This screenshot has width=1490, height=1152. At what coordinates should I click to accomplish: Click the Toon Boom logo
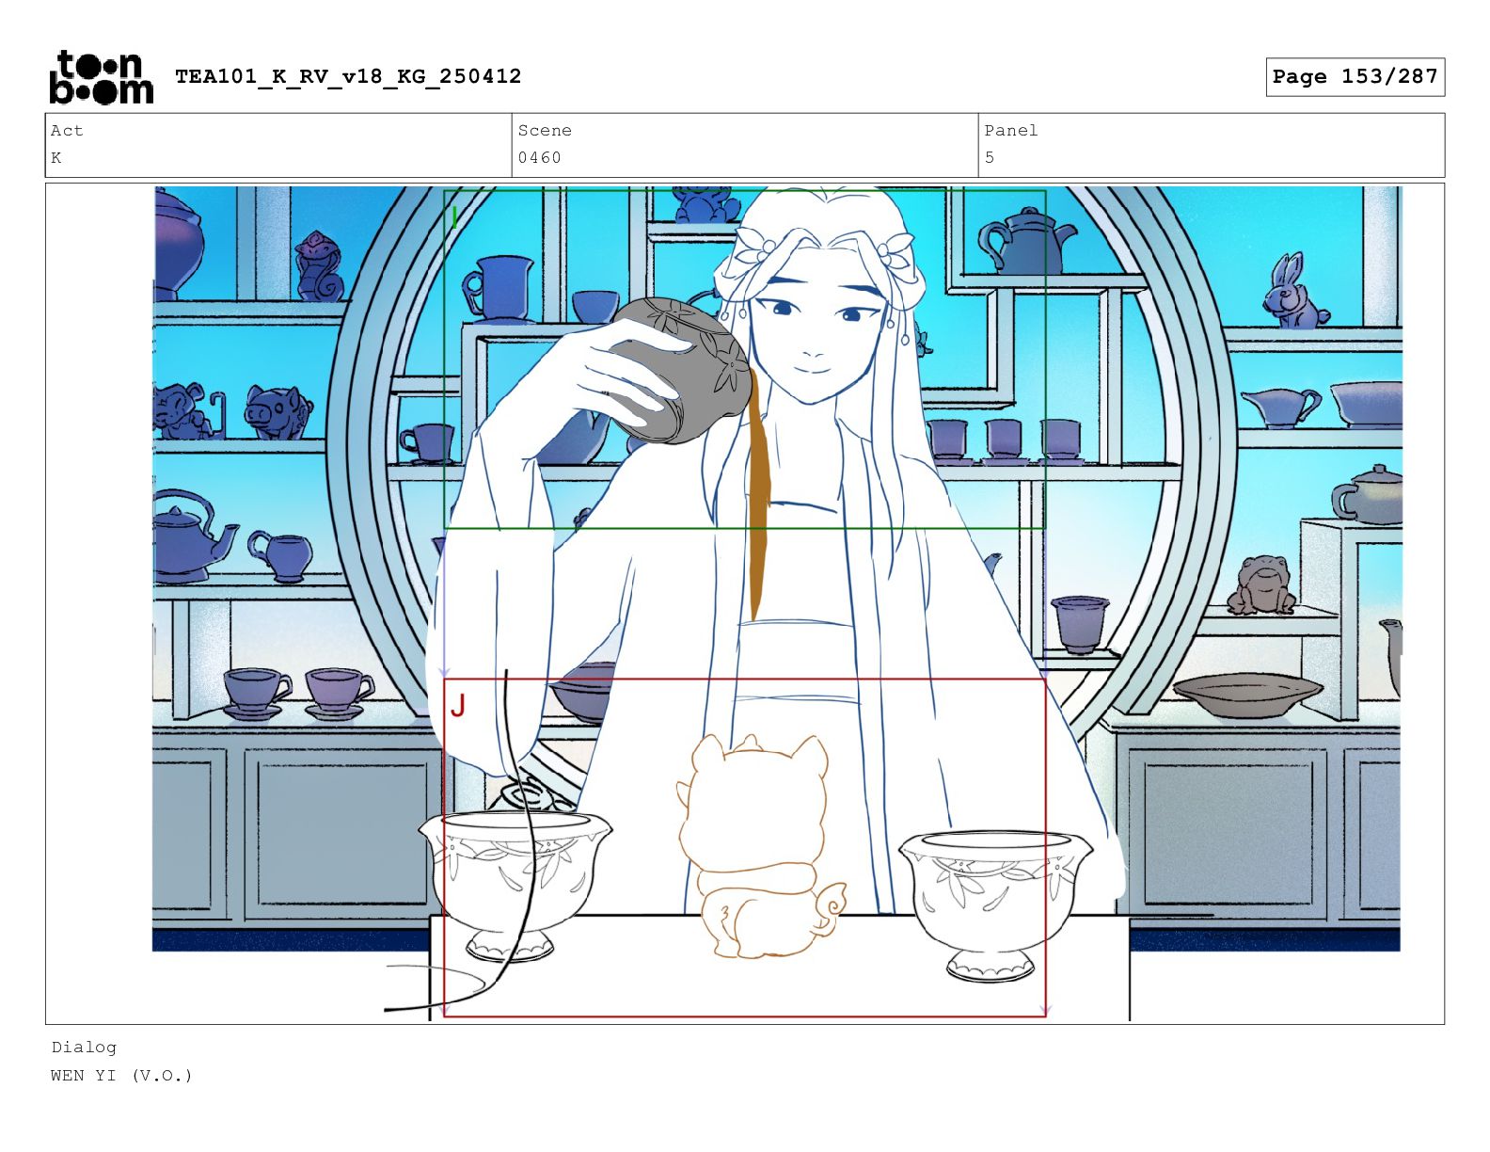tap(101, 77)
